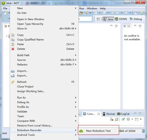Click the Open Console icon
Image resolution: width=147 pixels, height=140 pixels.
coord(136,119)
